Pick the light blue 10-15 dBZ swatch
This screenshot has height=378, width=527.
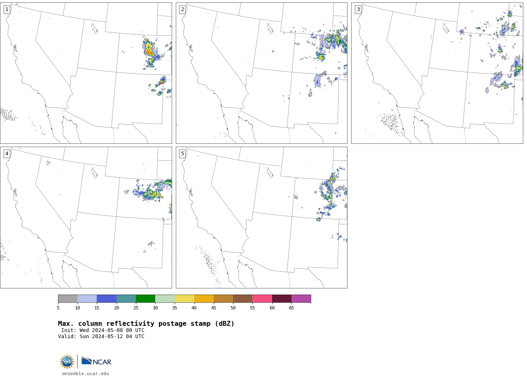click(x=87, y=299)
